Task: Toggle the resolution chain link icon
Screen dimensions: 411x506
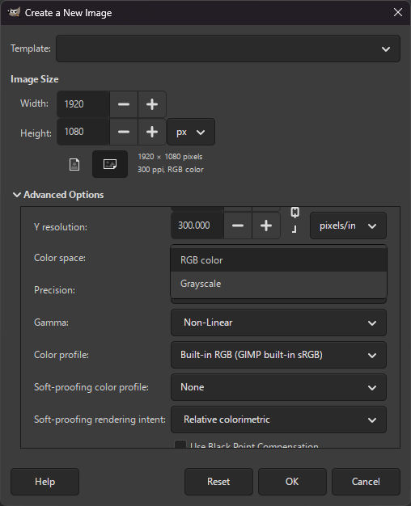Action: click(294, 219)
